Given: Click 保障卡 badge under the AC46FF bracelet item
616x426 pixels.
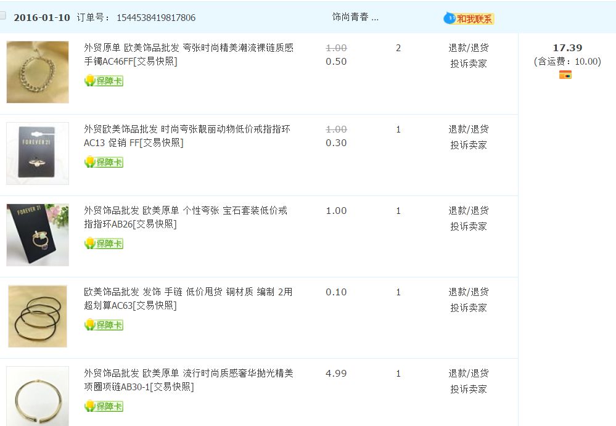Looking at the screenshot, I should [104, 81].
